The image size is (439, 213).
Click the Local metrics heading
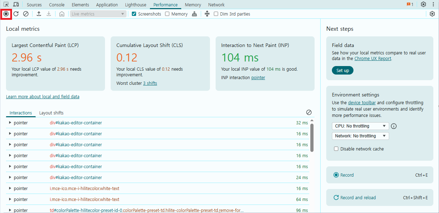click(x=23, y=29)
